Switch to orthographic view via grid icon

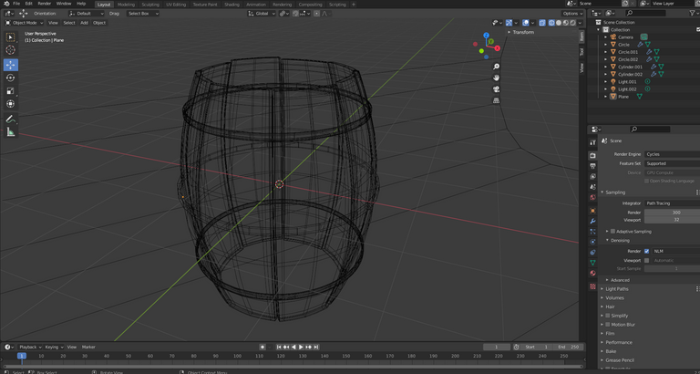click(497, 100)
